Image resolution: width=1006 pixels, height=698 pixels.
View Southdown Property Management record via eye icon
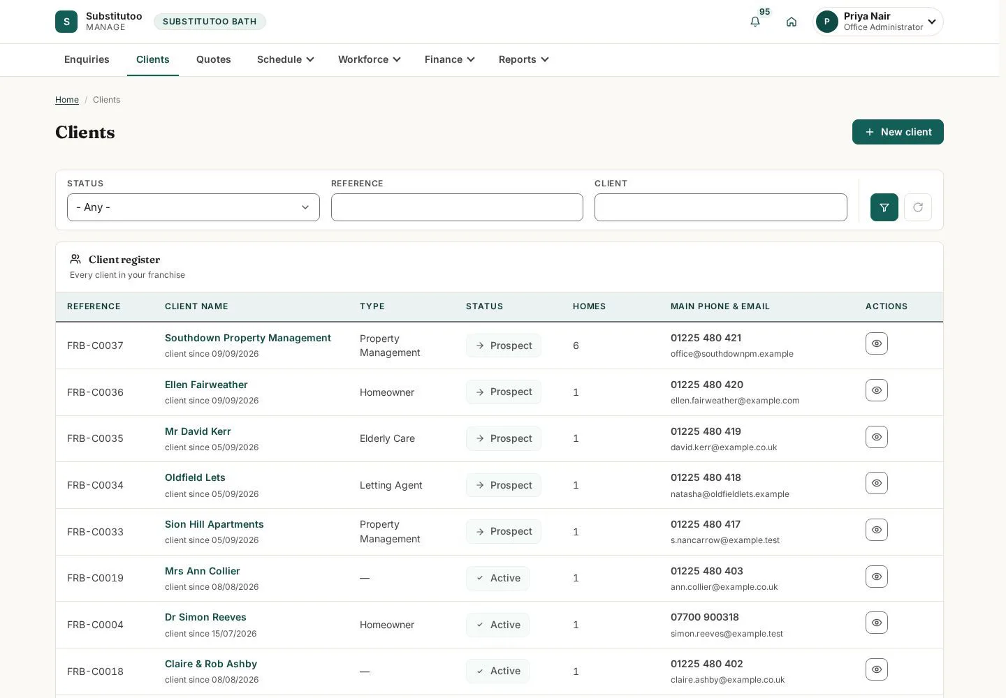(877, 343)
